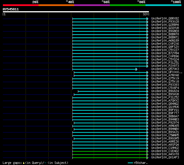
Task: Select the UniRef100_A4S0T8 label
Action: [165, 154]
